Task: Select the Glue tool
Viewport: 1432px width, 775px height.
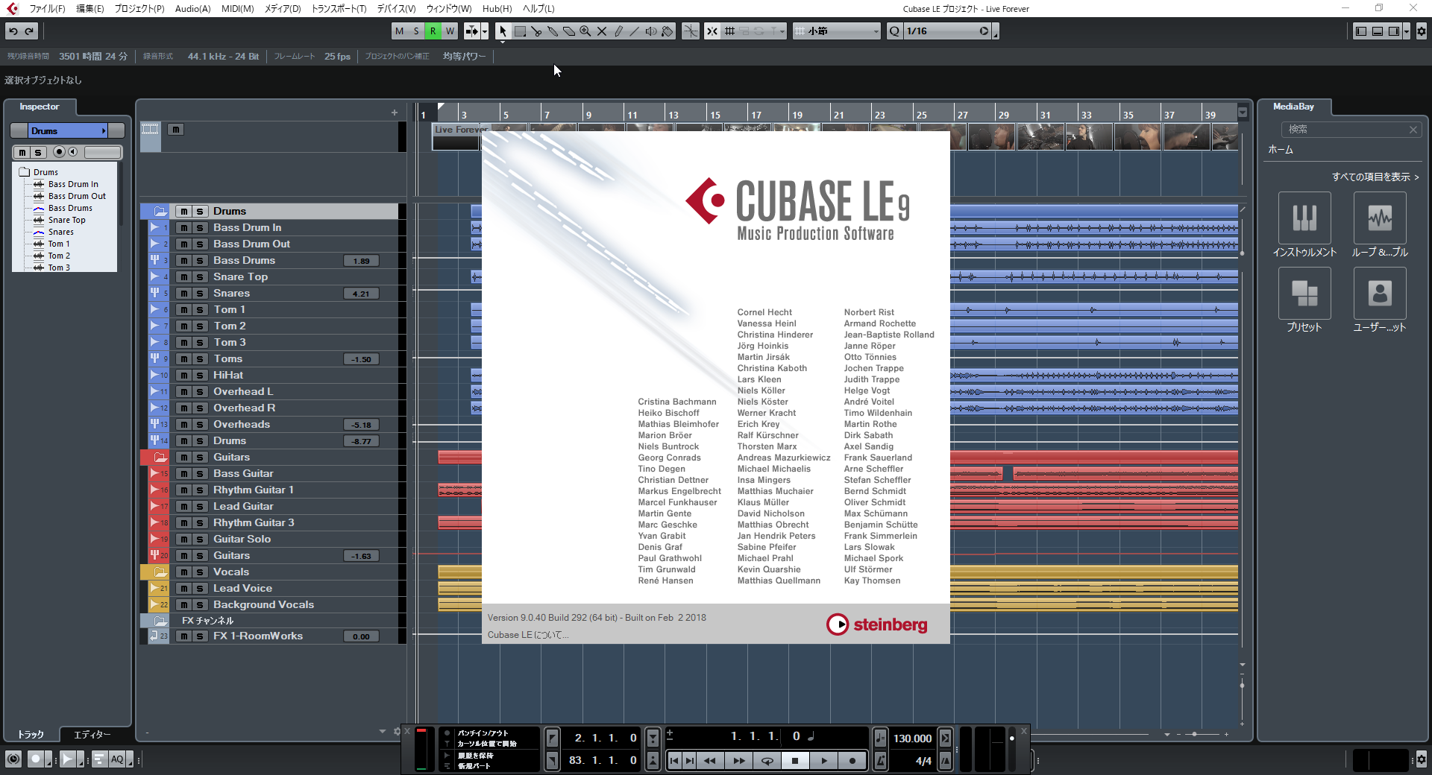Action: tap(553, 31)
